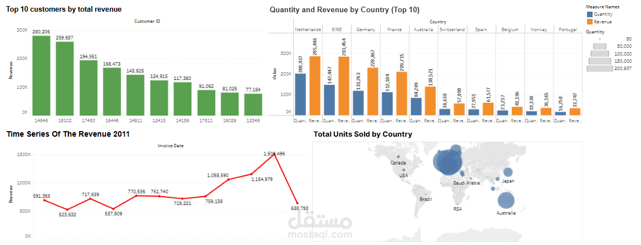The height and width of the screenshot is (245, 641).
Task: Click the RSA label on the map
Action: (457, 209)
